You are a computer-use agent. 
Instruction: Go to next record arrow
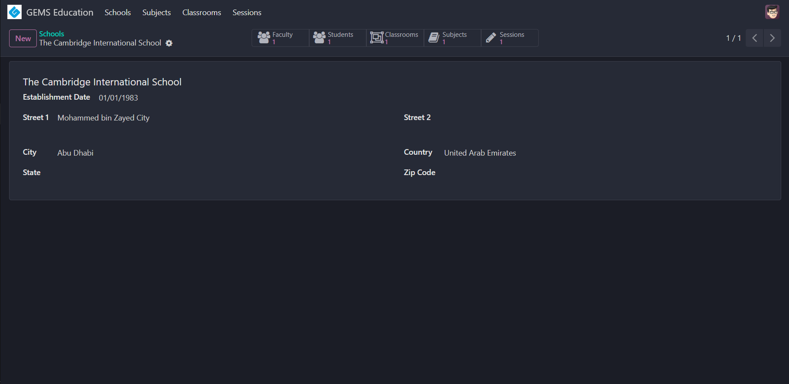[772, 38]
